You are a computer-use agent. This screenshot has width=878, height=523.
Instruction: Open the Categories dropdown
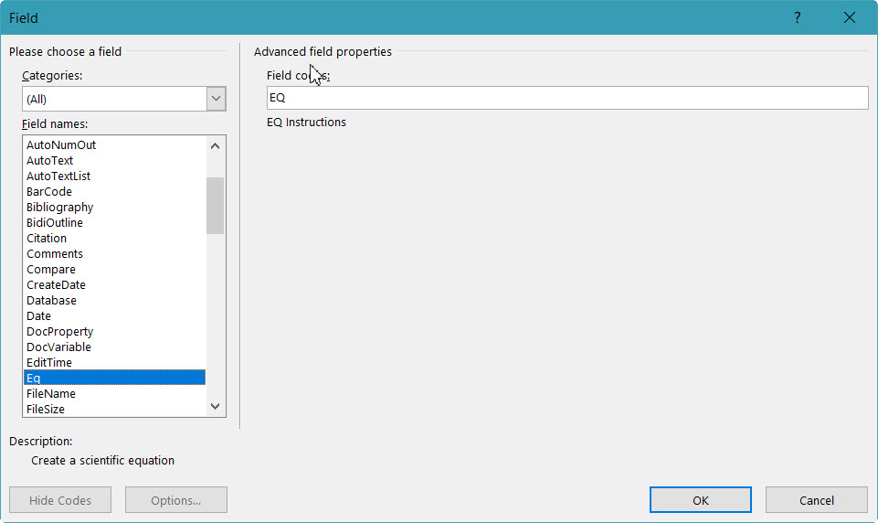pyautogui.click(x=216, y=99)
